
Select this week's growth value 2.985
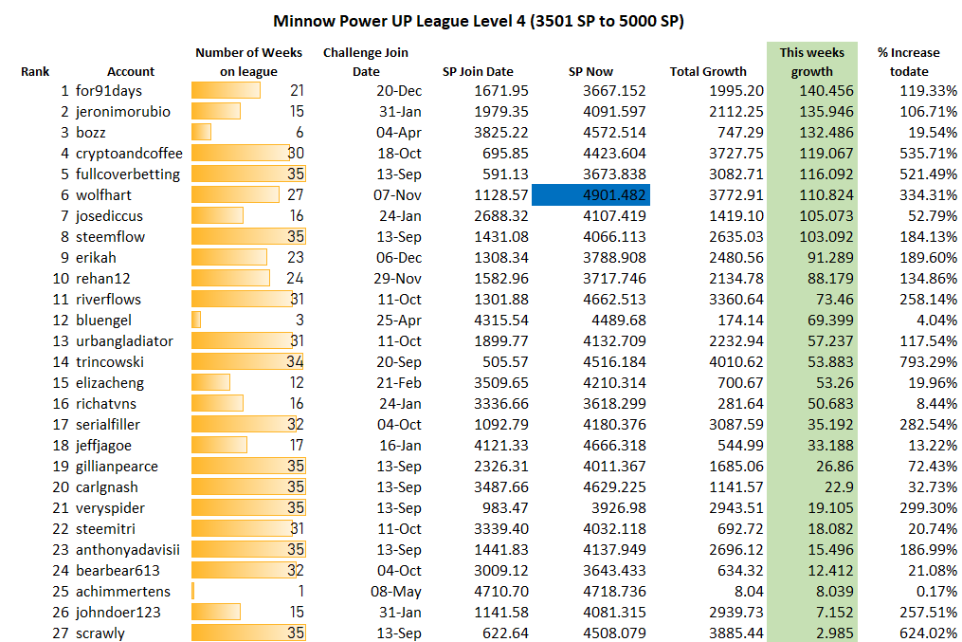pos(834,633)
